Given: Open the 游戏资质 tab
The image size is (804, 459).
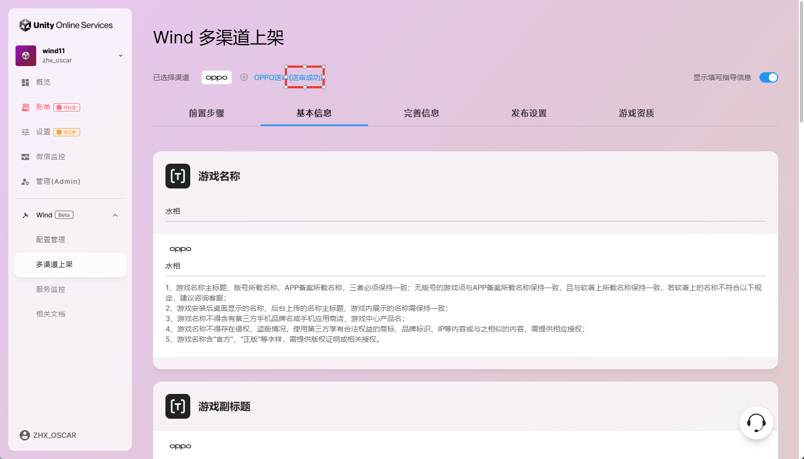Looking at the screenshot, I should pos(636,113).
